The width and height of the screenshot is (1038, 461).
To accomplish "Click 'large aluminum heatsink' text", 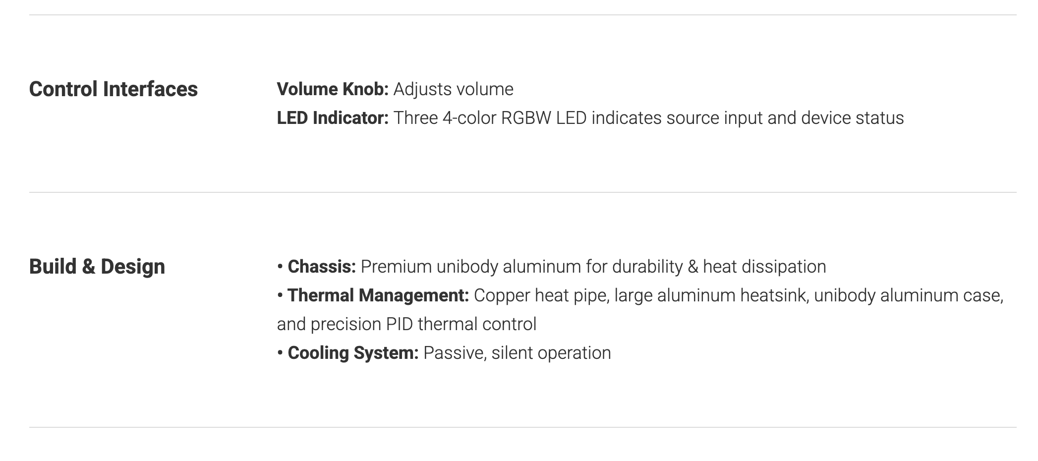I will tap(710, 295).
